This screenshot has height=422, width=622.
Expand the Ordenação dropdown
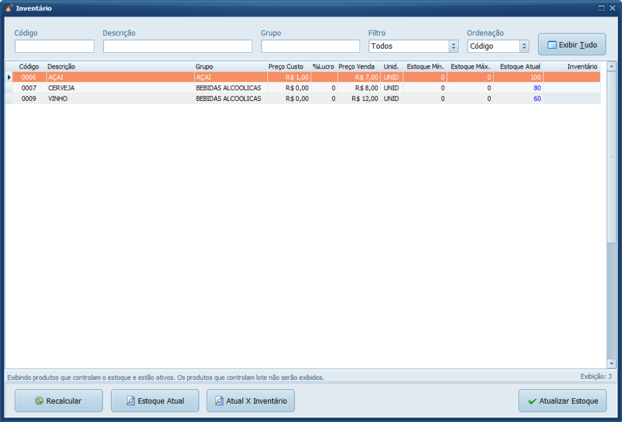[524, 46]
